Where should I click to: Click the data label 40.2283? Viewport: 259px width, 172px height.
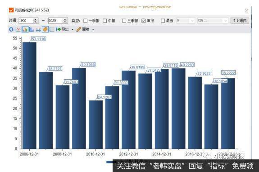point(187,65)
